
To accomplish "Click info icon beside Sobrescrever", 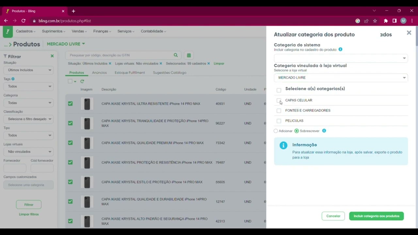I will pyautogui.click(x=324, y=131).
